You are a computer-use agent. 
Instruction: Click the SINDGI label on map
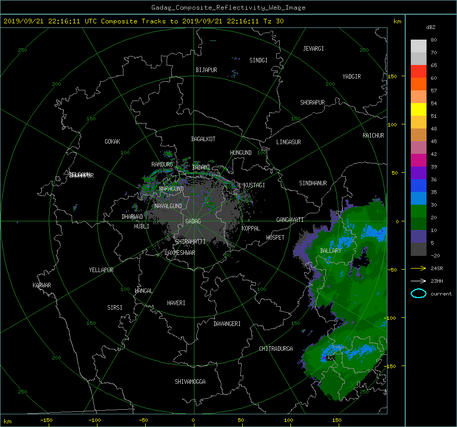(x=258, y=60)
